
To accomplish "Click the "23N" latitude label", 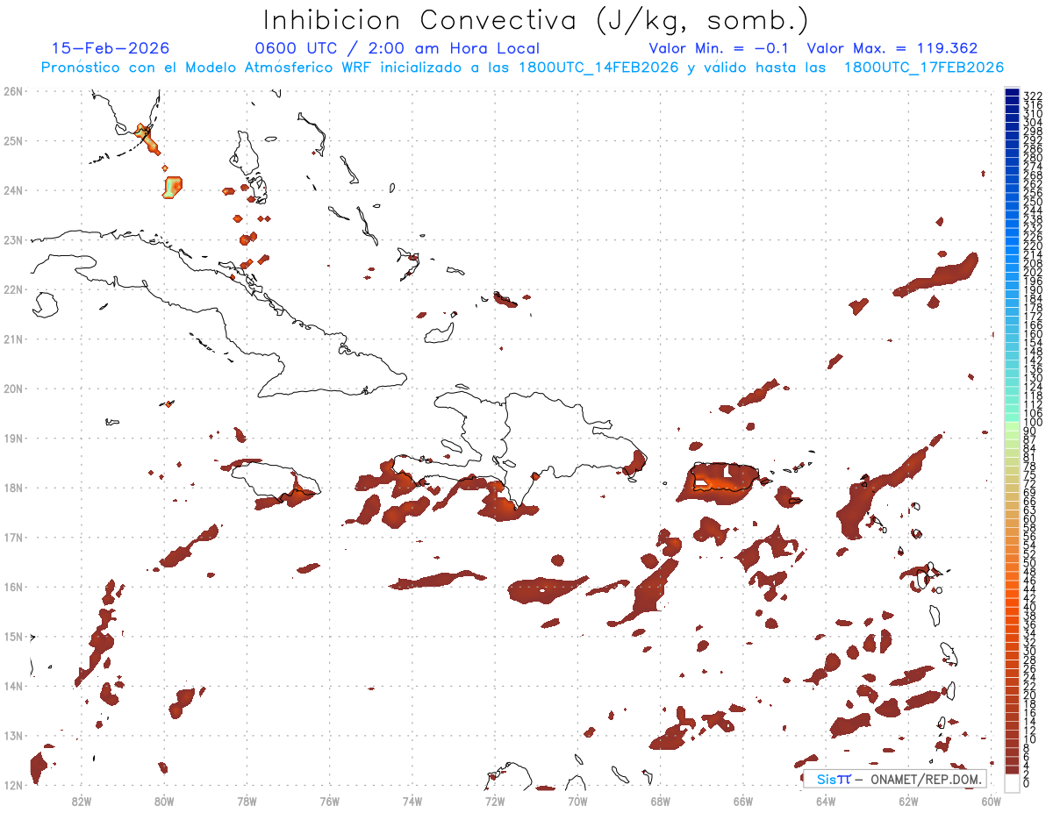I will point(13,239).
